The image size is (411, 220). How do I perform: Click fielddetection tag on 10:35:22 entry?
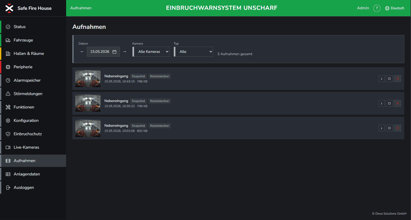tap(160, 101)
